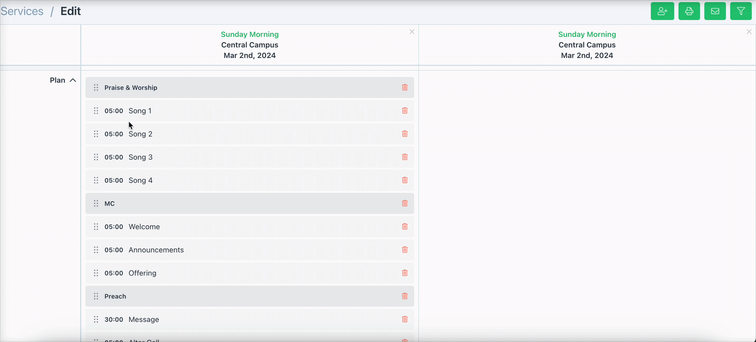Click the Praise & Worship header text
This screenshot has height=342, width=756.
coord(131,87)
